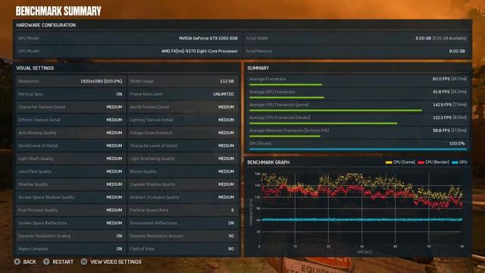Select the Anti-Aliasing Quality row
This screenshot has height=273, width=485.
coord(70,133)
